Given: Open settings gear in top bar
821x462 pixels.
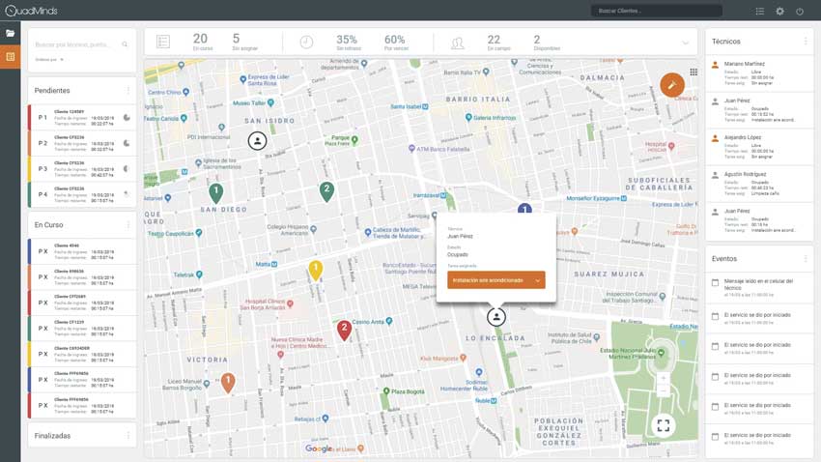Looking at the screenshot, I should (x=779, y=11).
